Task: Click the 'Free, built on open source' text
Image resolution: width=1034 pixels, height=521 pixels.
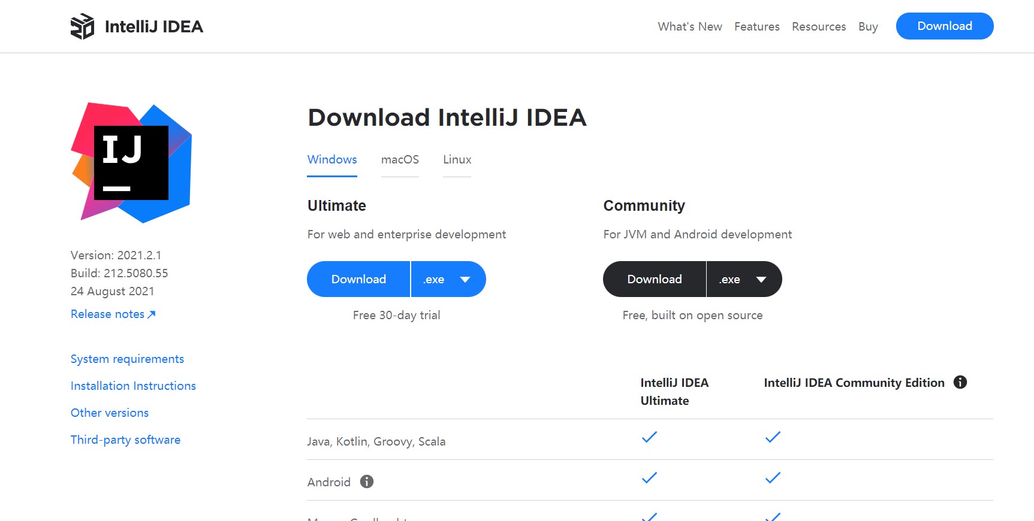Action: point(692,315)
